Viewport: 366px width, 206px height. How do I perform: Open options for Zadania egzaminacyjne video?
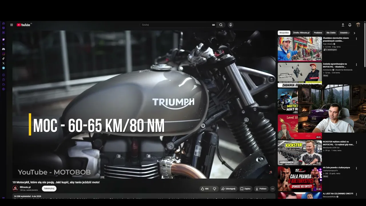(356, 65)
